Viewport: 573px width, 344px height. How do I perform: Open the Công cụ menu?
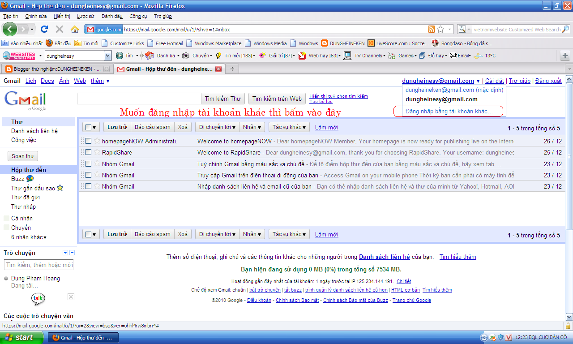click(138, 16)
